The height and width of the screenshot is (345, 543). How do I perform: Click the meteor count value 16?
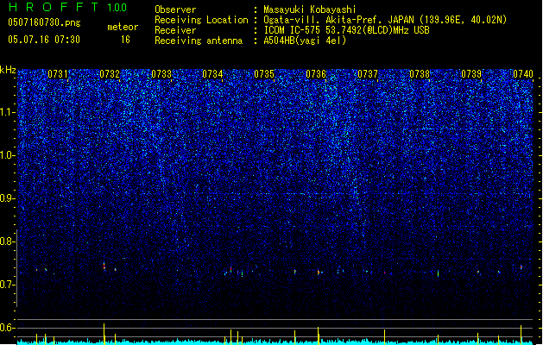[125, 40]
